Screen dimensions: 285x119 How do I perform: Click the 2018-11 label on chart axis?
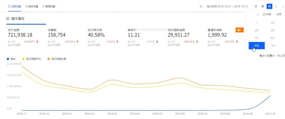click(22, 114)
